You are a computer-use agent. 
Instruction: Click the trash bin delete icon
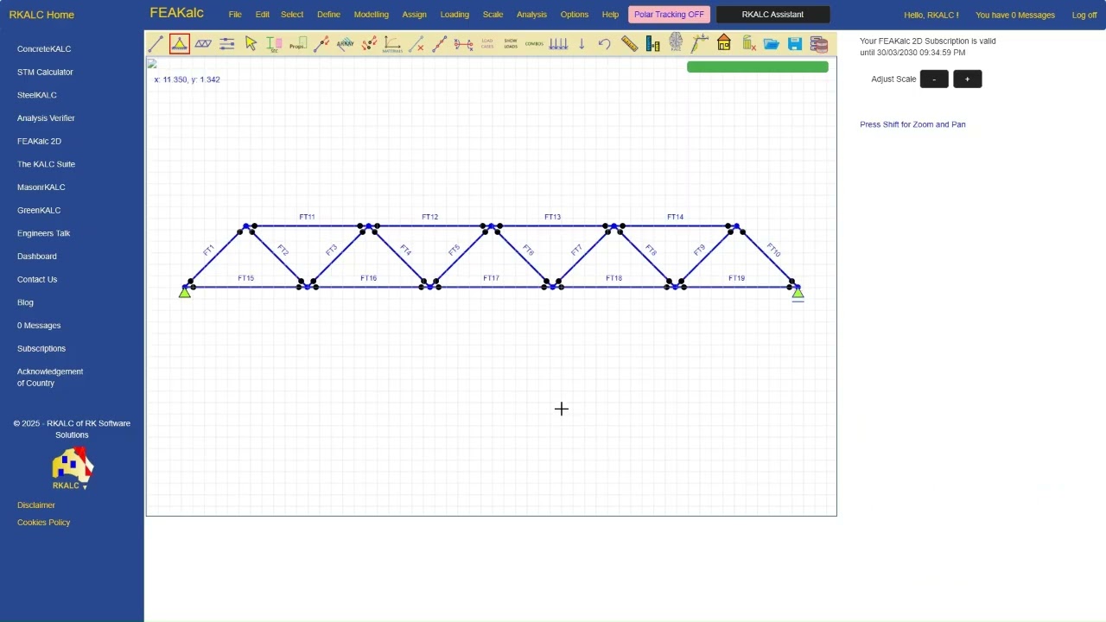[748, 43]
